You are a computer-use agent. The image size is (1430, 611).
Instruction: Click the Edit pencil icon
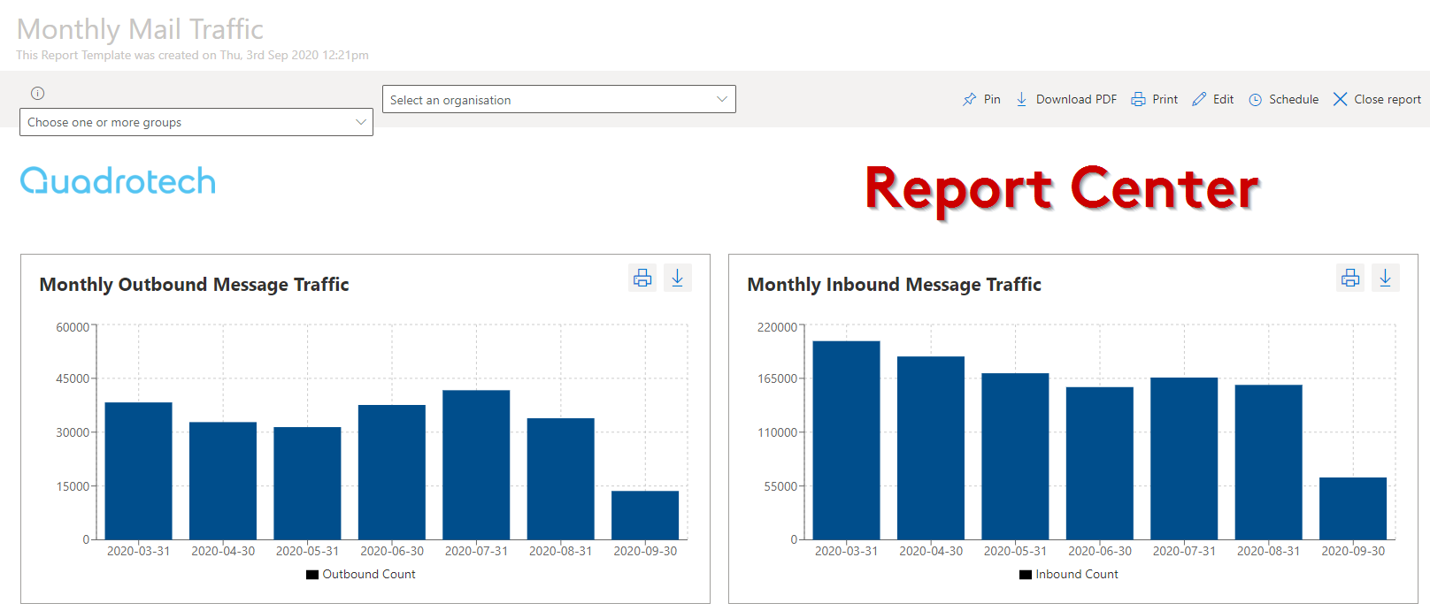1199,99
